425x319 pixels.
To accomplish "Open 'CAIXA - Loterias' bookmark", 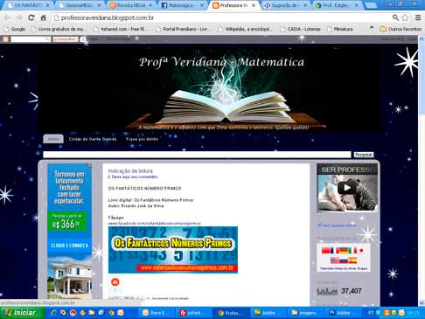I will (x=301, y=29).
